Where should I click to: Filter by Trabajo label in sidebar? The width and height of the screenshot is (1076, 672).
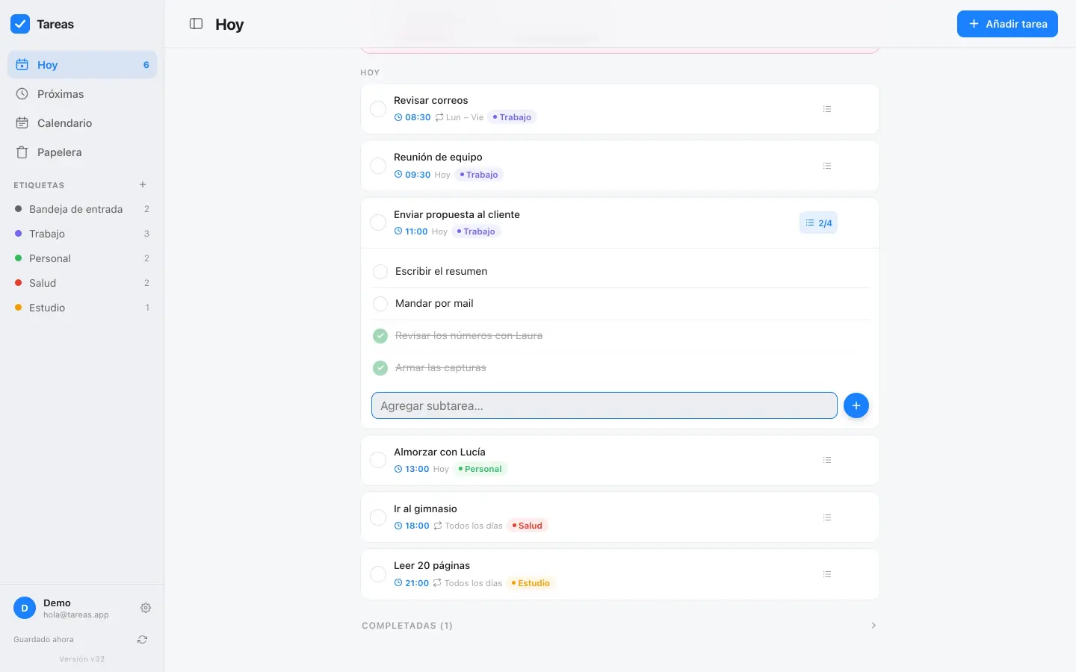click(82, 234)
